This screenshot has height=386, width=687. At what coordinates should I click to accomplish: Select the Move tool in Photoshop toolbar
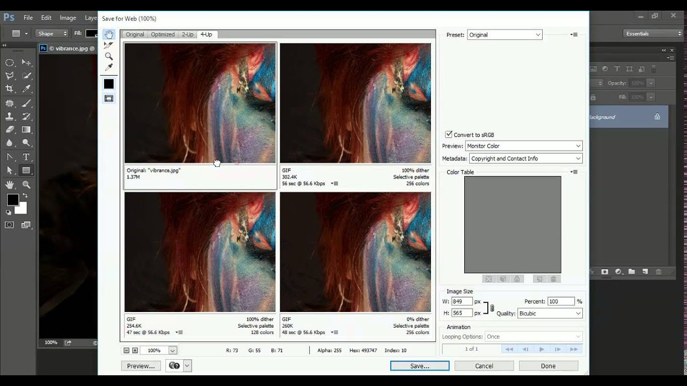click(x=26, y=63)
